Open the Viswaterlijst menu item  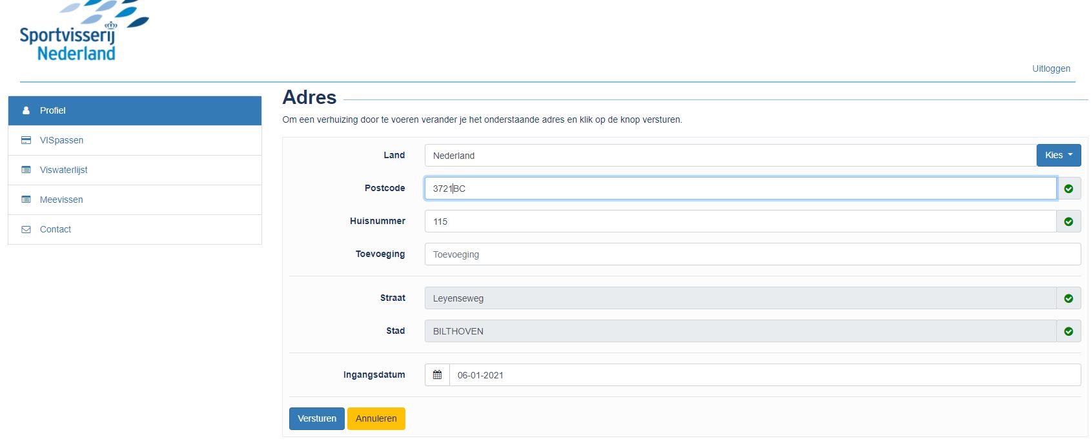pos(63,170)
